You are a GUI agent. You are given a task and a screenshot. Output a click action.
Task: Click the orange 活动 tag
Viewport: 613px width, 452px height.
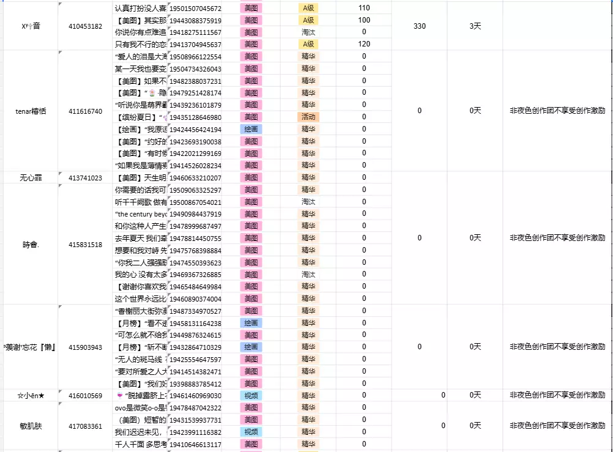point(308,117)
